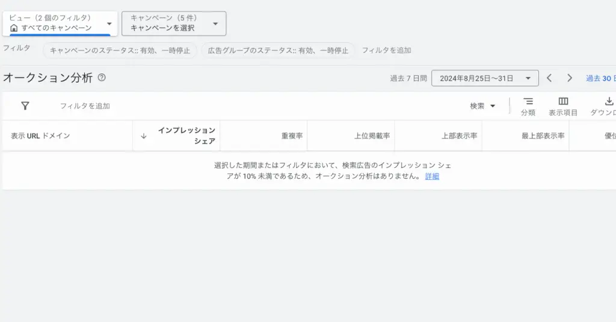Open the ビュー すべてのキャンペーン dropdown

coord(60,23)
